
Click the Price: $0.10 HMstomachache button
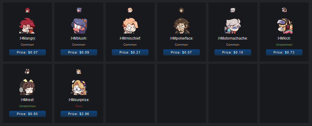point(233,52)
